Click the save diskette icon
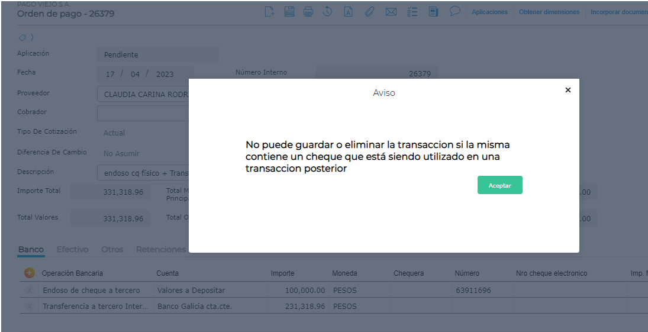Viewport: 648px width, 332px height. pos(289,12)
